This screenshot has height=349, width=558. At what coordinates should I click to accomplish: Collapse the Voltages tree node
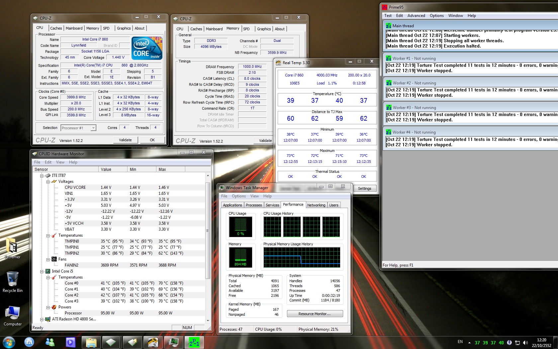pos(48,182)
